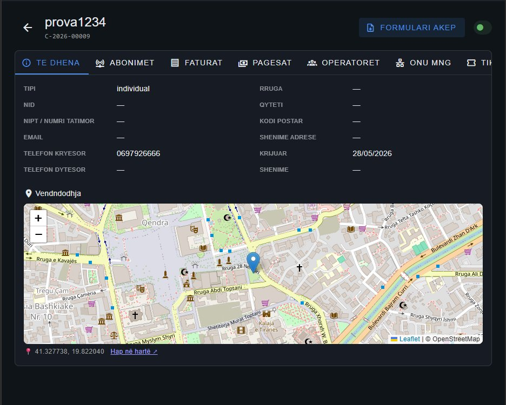Screen dimensions: 506x405
Task: Click the blue location marker on map
Action: tap(253, 262)
